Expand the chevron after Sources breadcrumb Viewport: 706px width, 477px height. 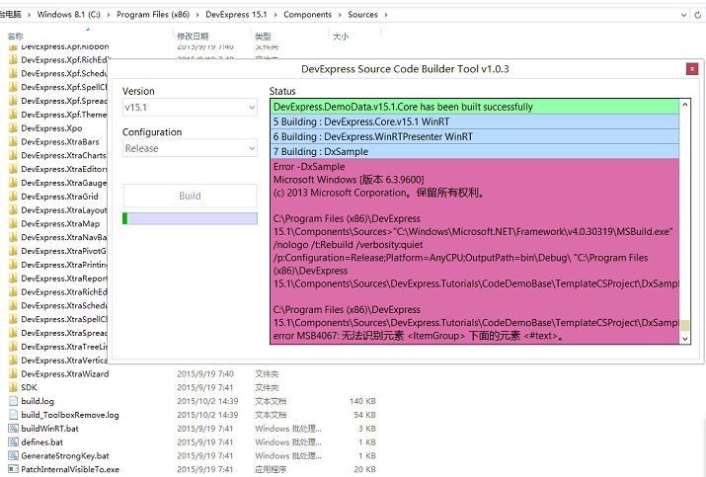pyautogui.click(x=386, y=15)
